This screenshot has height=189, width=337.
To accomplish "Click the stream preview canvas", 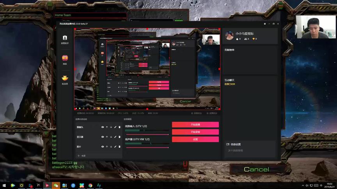I will [x=147, y=69].
